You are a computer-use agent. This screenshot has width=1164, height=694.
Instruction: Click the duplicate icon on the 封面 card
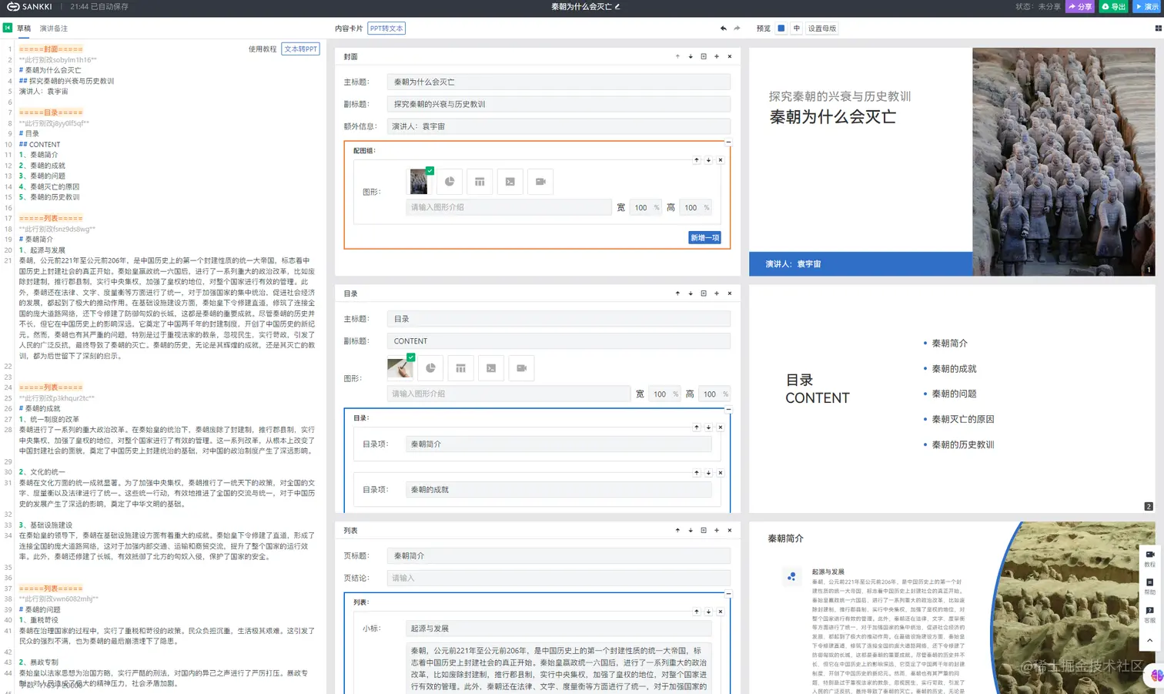pyautogui.click(x=704, y=56)
